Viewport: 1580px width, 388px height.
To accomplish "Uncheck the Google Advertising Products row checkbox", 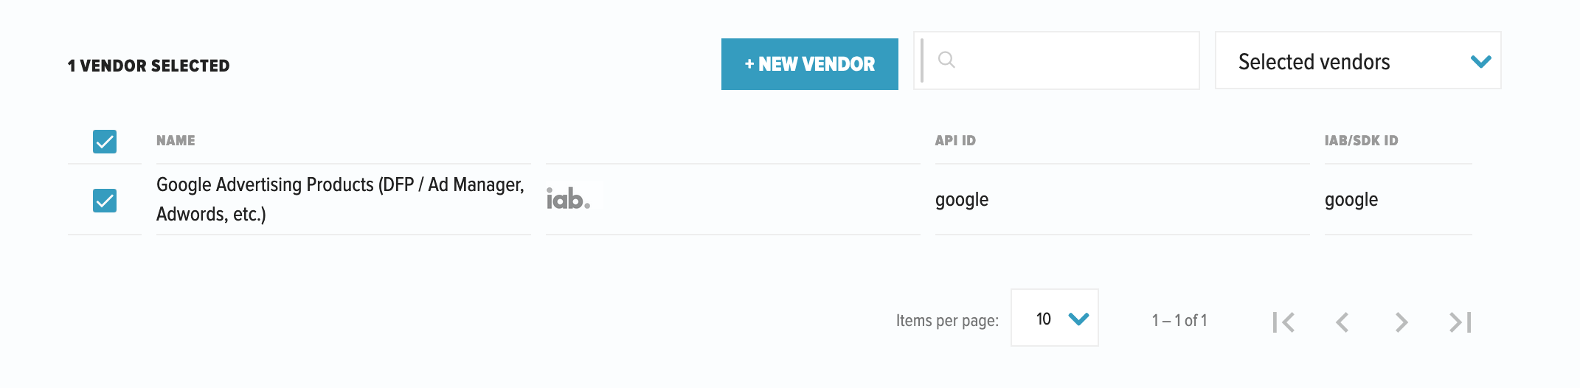I will [x=105, y=200].
